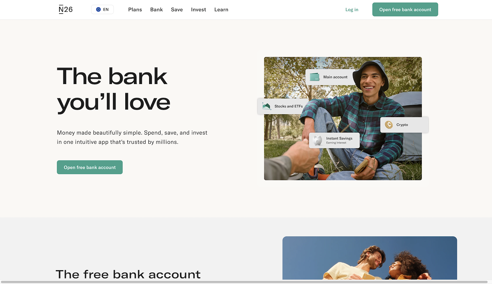Open the Bank menu
This screenshot has height=284, width=492.
click(x=157, y=10)
